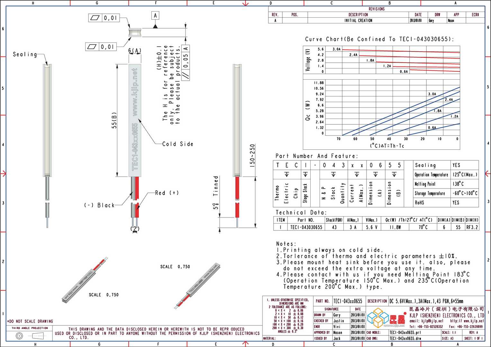The image size is (491, 347).
Task: Select the 'INITIAL CREATION' revision cell
Action: click(x=358, y=20)
